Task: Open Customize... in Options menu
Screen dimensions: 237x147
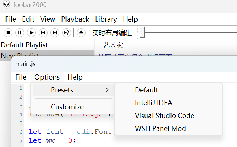Action: (69, 107)
